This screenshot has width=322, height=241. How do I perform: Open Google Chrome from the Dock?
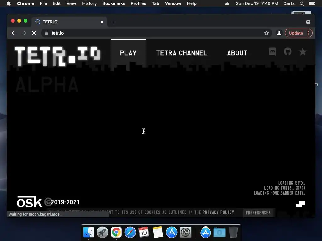pos(116,233)
